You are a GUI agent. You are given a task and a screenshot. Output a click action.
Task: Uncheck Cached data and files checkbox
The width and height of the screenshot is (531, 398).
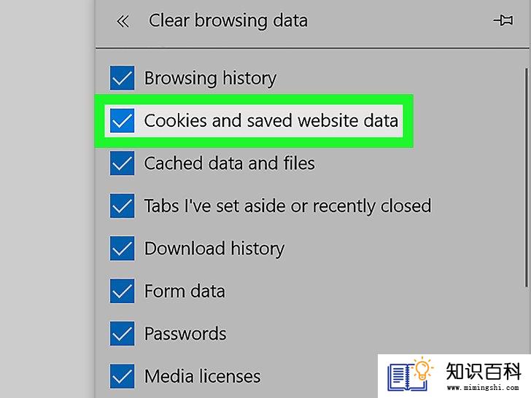click(122, 163)
